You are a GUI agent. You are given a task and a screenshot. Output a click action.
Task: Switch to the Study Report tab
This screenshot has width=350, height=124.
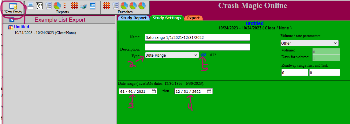133,18
